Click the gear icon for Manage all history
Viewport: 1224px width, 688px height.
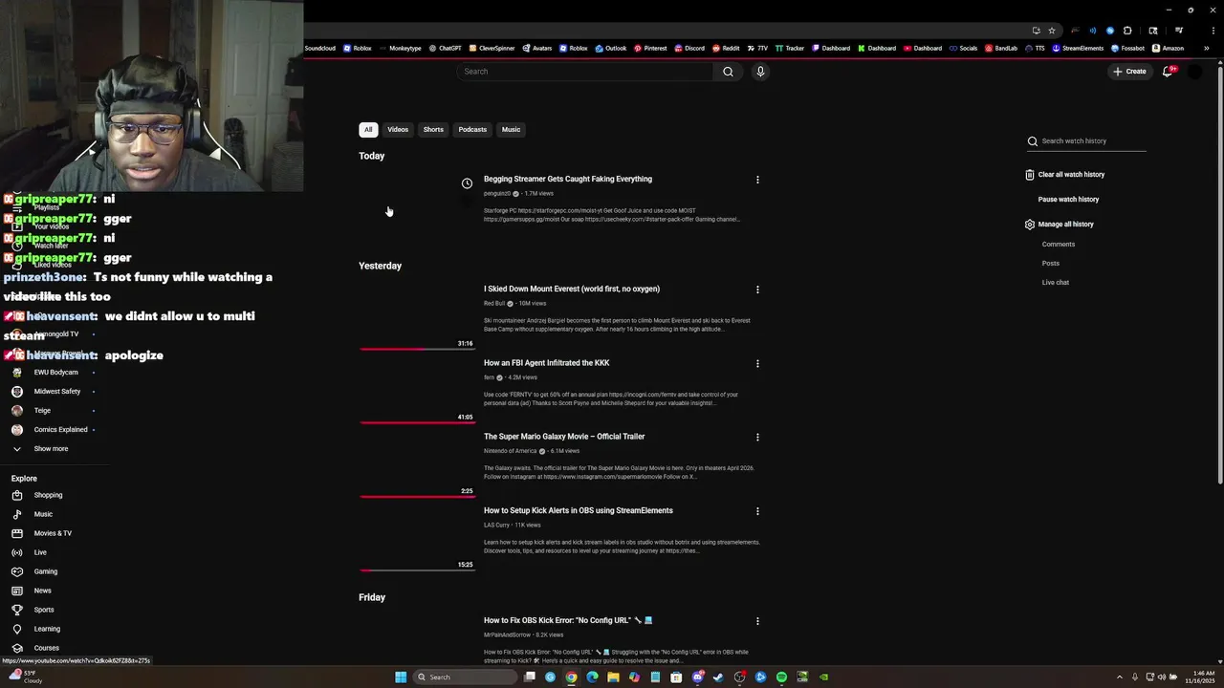click(1030, 225)
